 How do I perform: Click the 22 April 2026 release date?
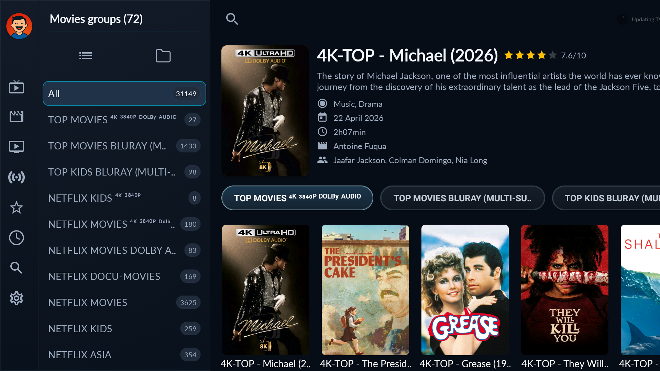[x=358, y=118]
